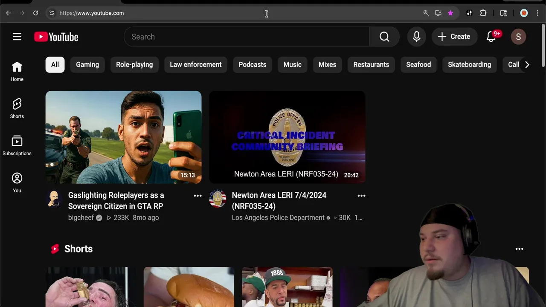Click the Create button

pos(454,37)
